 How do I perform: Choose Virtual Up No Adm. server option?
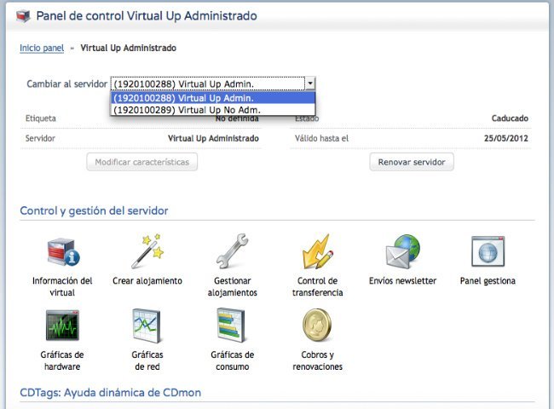(x=212, y=110)
